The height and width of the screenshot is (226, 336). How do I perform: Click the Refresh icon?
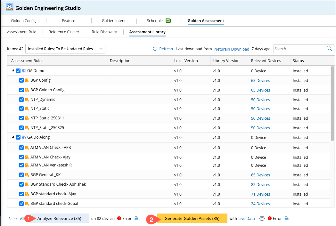click(155, 49)
